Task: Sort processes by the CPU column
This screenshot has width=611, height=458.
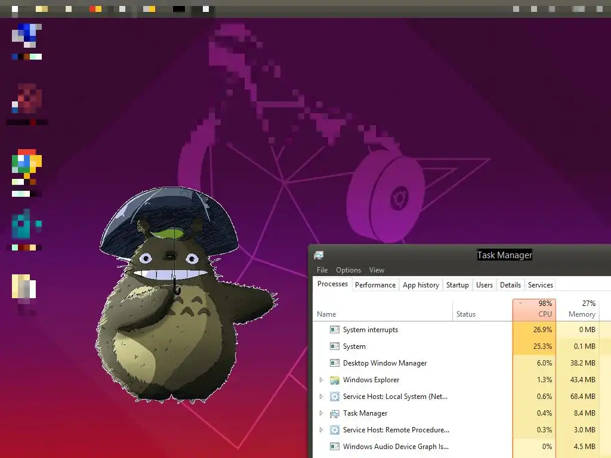Action: click(x=534, y=310)
